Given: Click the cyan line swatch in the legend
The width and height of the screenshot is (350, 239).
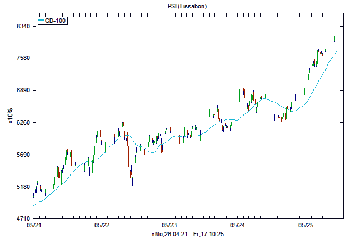Looking at the screenshot, I should pos(41,21).
